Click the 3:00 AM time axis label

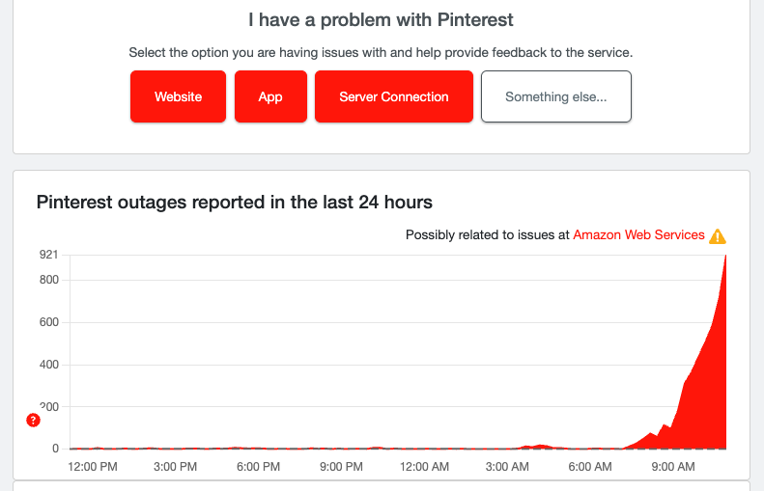click(507, 467)
